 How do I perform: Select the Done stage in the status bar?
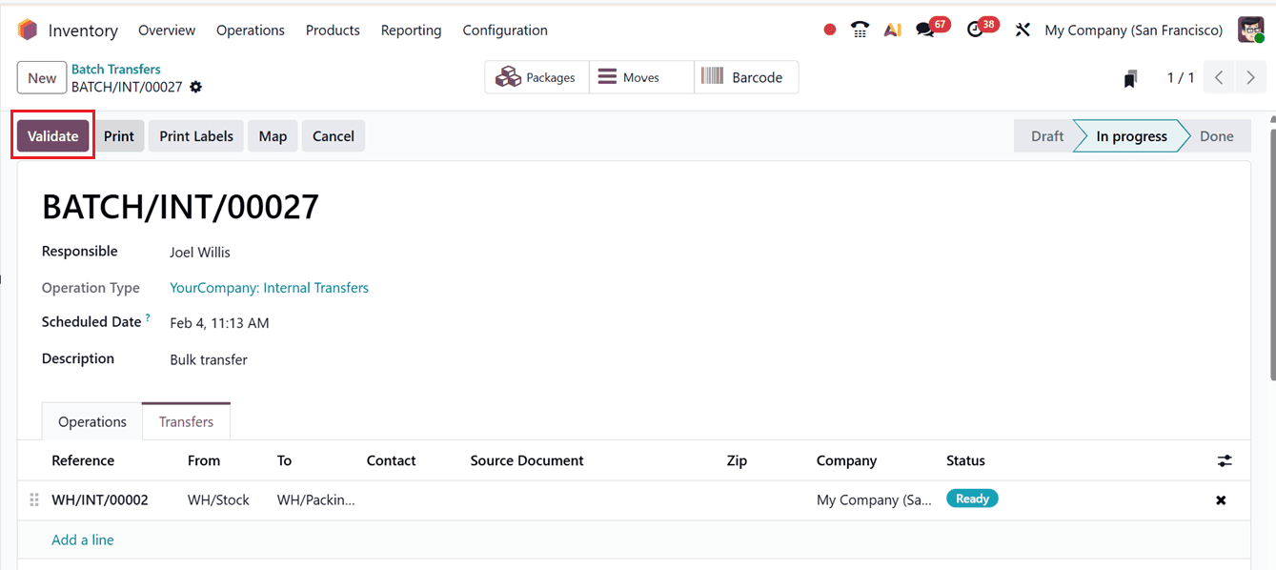pos(1217,135)
